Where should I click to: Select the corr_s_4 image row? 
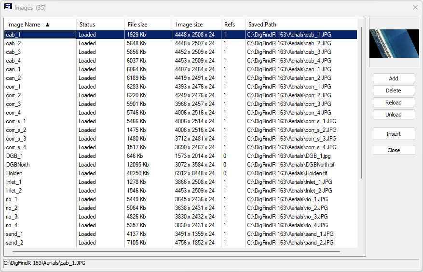tap(181, 147)
